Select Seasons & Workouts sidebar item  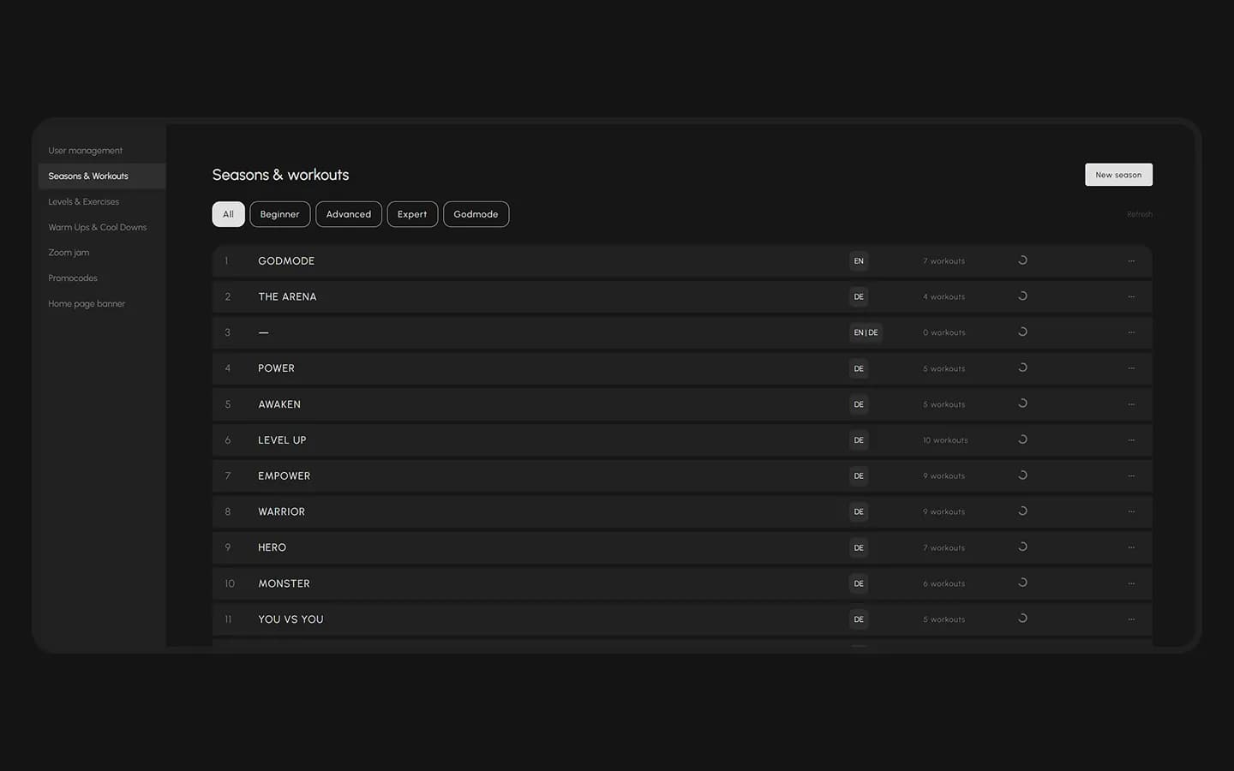[x=102, y=176]
